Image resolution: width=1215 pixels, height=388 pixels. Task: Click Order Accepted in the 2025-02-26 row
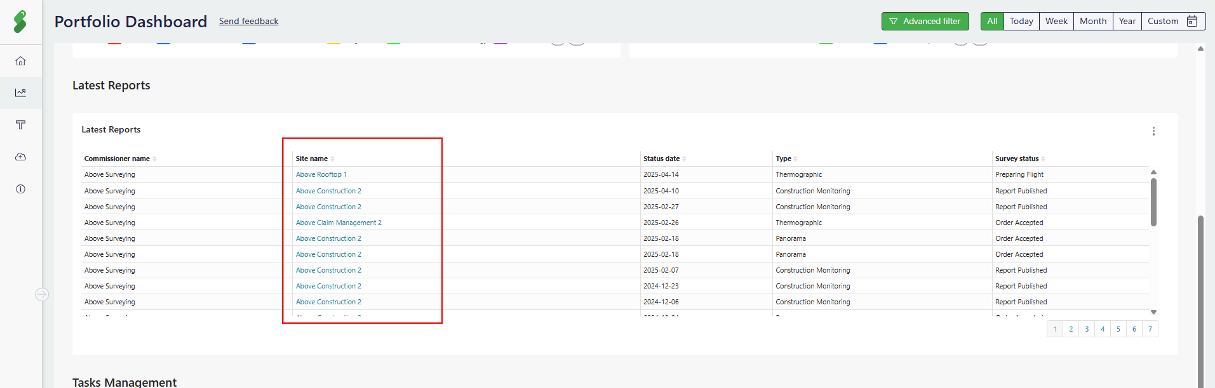coord(1019,223)
